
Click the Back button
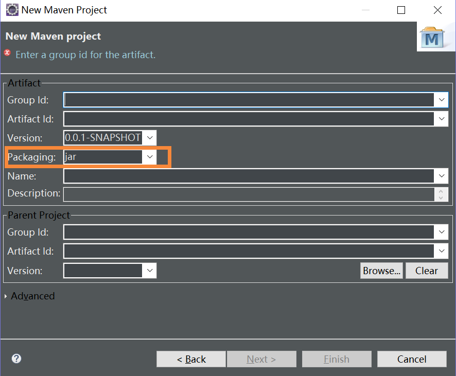[191, 359]
